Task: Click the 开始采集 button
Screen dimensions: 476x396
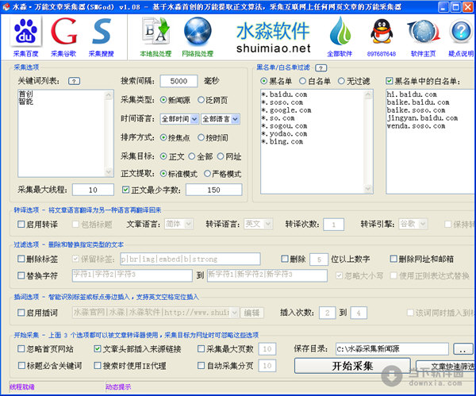Action: pos(352,366)
